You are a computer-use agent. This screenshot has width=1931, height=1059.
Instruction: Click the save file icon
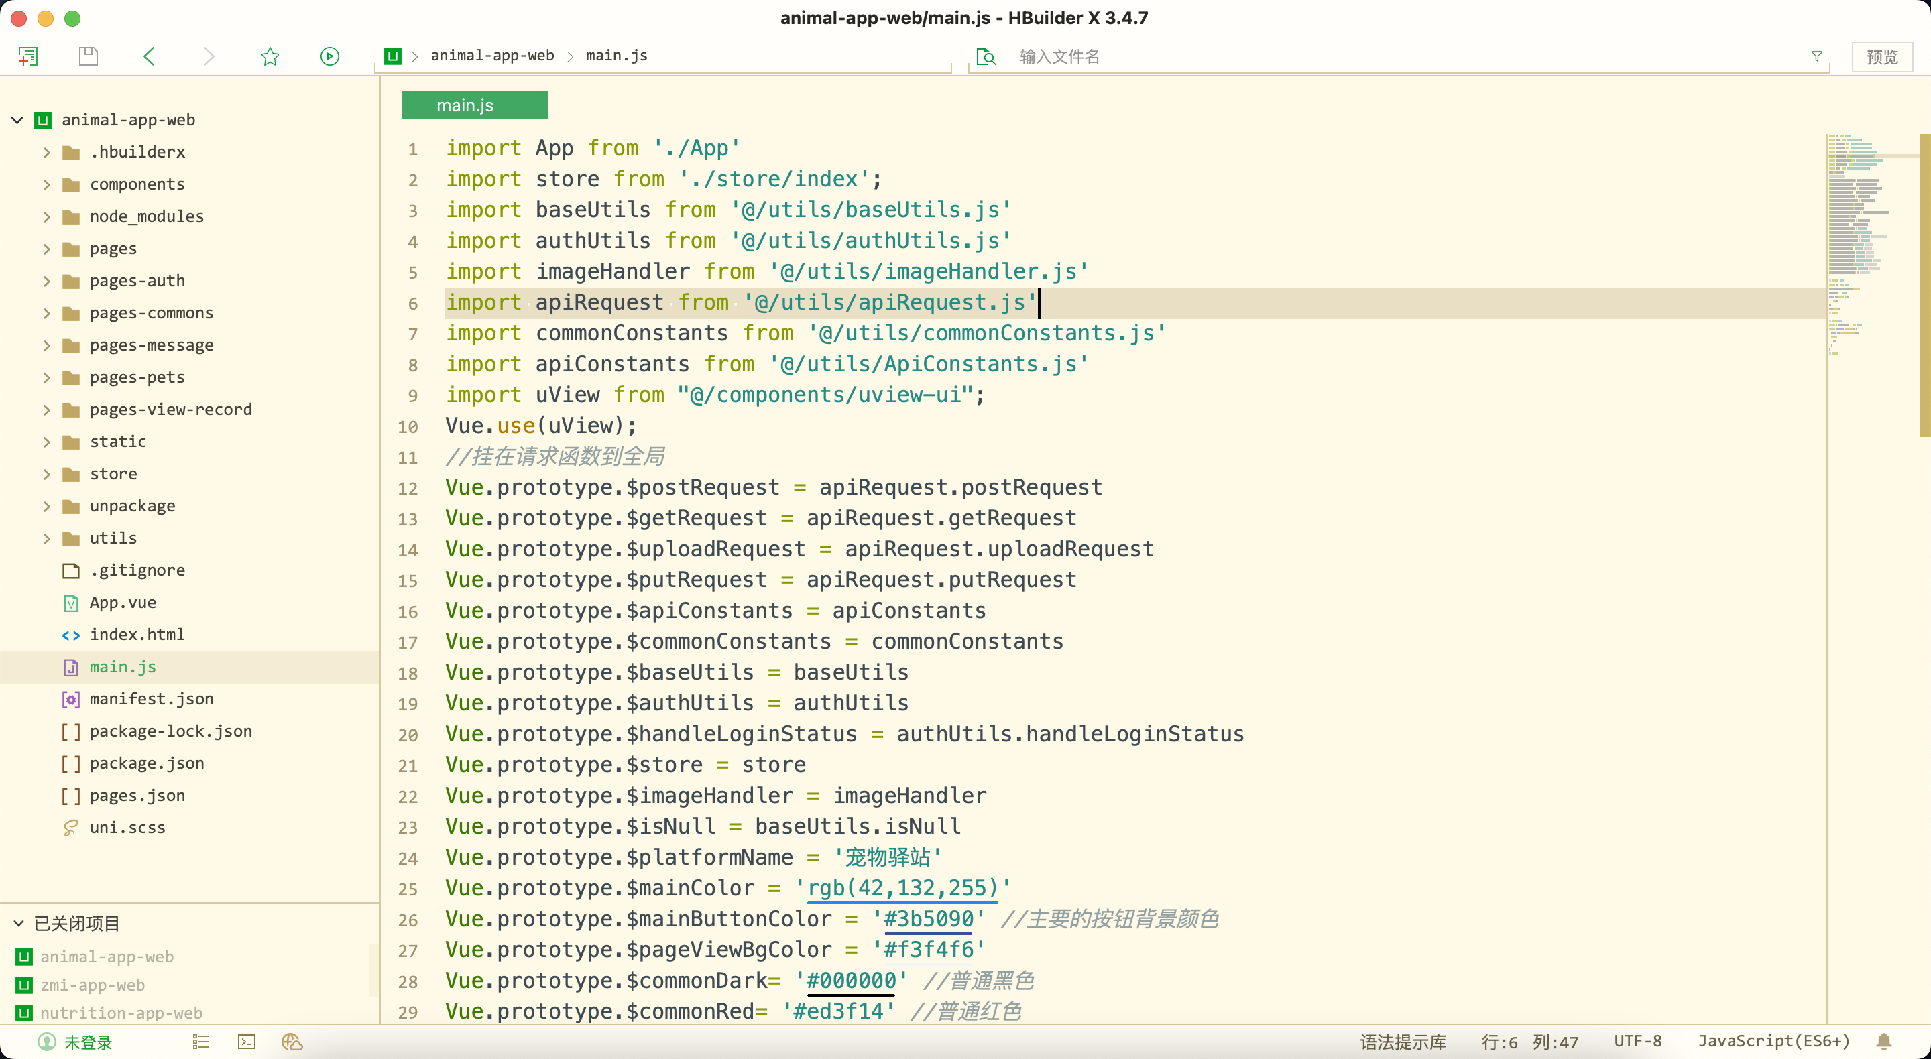coord(89,56)
